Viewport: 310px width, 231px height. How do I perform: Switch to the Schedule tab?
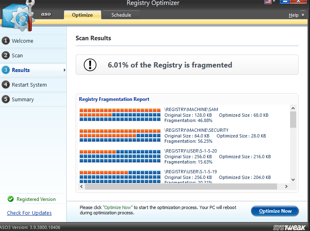pyautogui.click(x=121, y=15)
